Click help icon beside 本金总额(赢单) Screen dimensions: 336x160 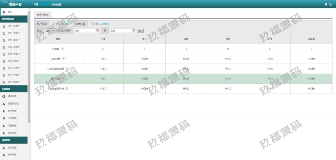(x=67, y=89)
